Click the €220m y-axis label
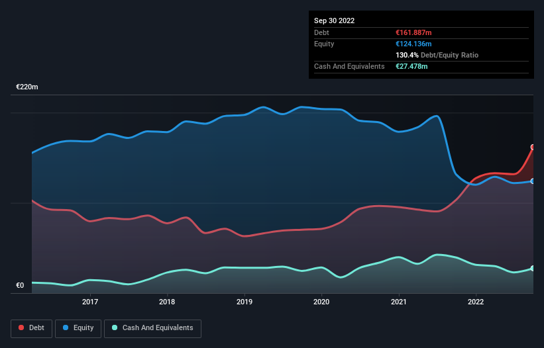This screenshot has width=544, height=348. point(27,87)
